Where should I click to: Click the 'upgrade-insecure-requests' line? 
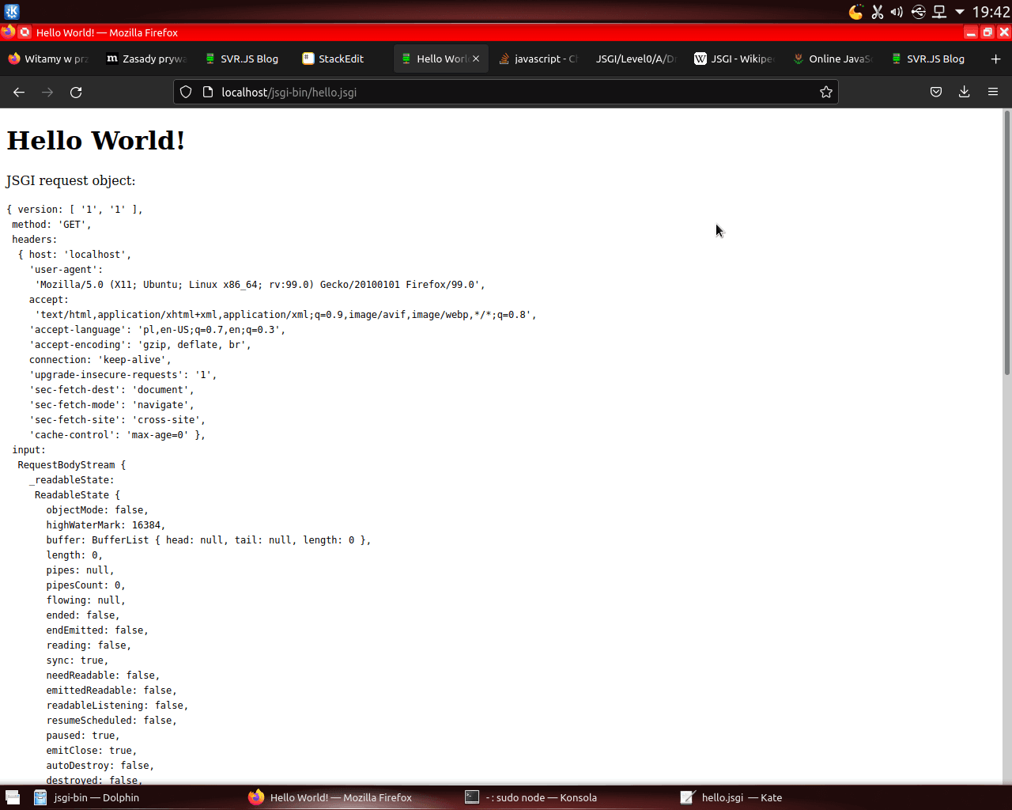(123, 375)
